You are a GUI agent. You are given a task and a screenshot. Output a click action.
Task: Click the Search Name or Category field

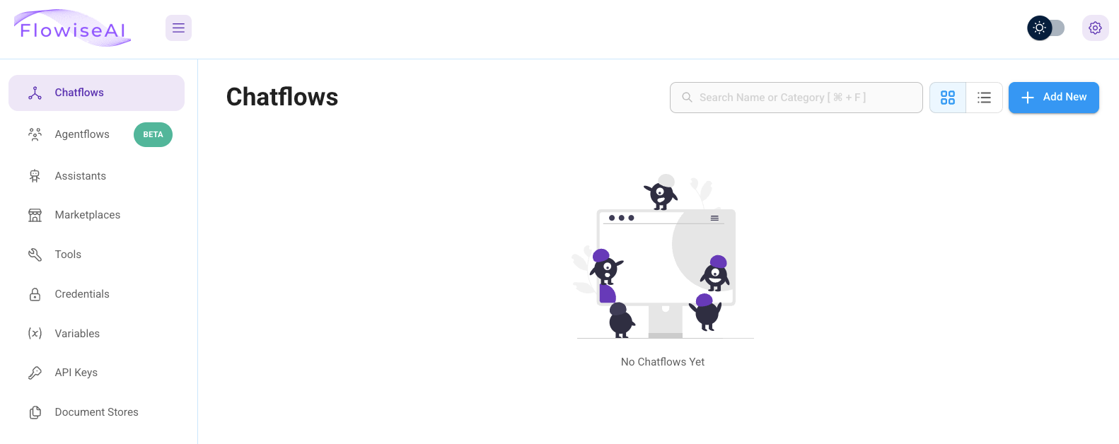[x=796, y=98]
